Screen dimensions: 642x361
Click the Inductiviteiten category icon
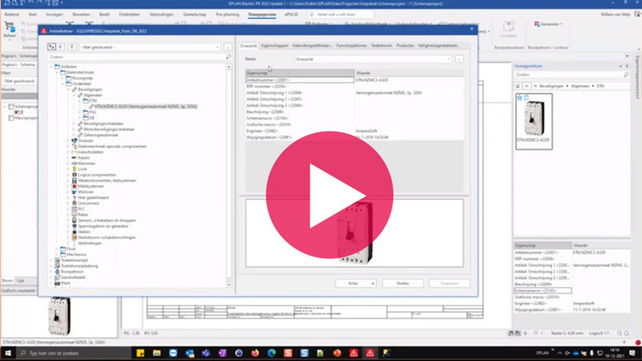74,152
